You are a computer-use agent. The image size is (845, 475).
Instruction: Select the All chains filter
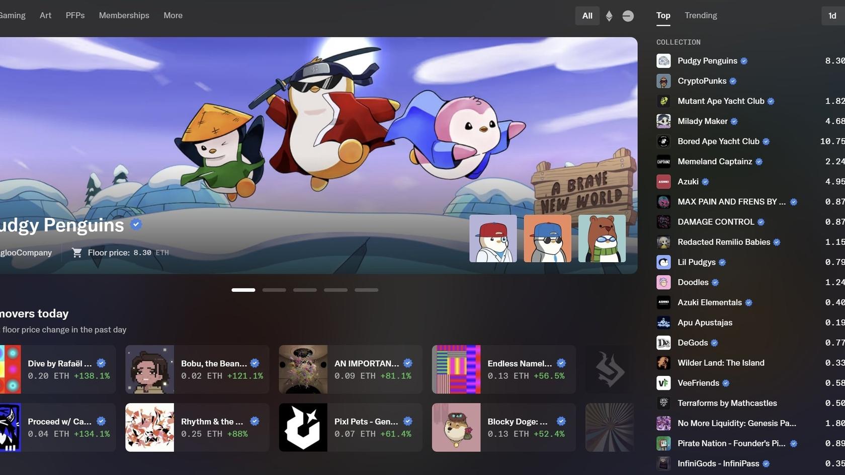(x=587, y=16)
